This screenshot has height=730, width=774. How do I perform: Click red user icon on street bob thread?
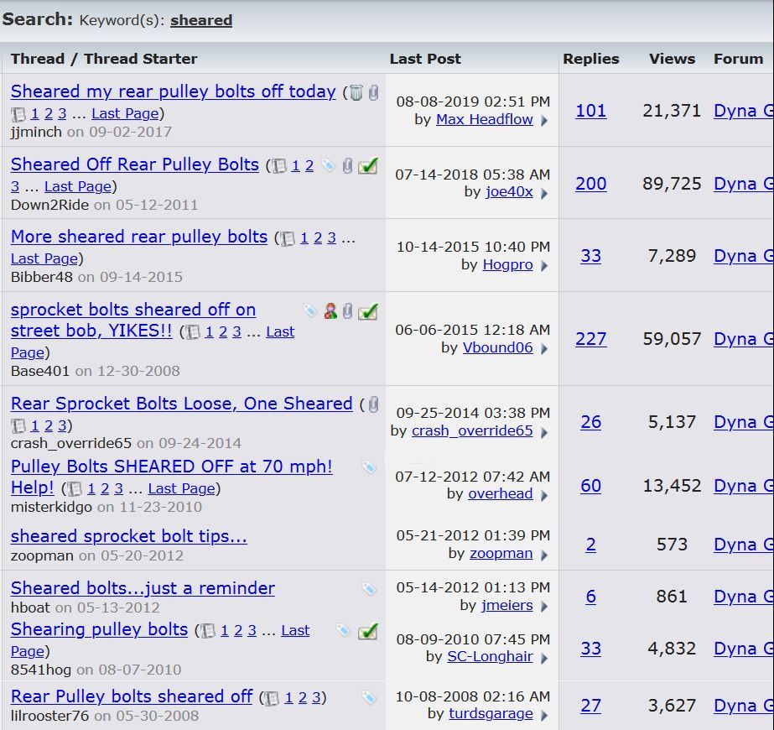point(330,311)
